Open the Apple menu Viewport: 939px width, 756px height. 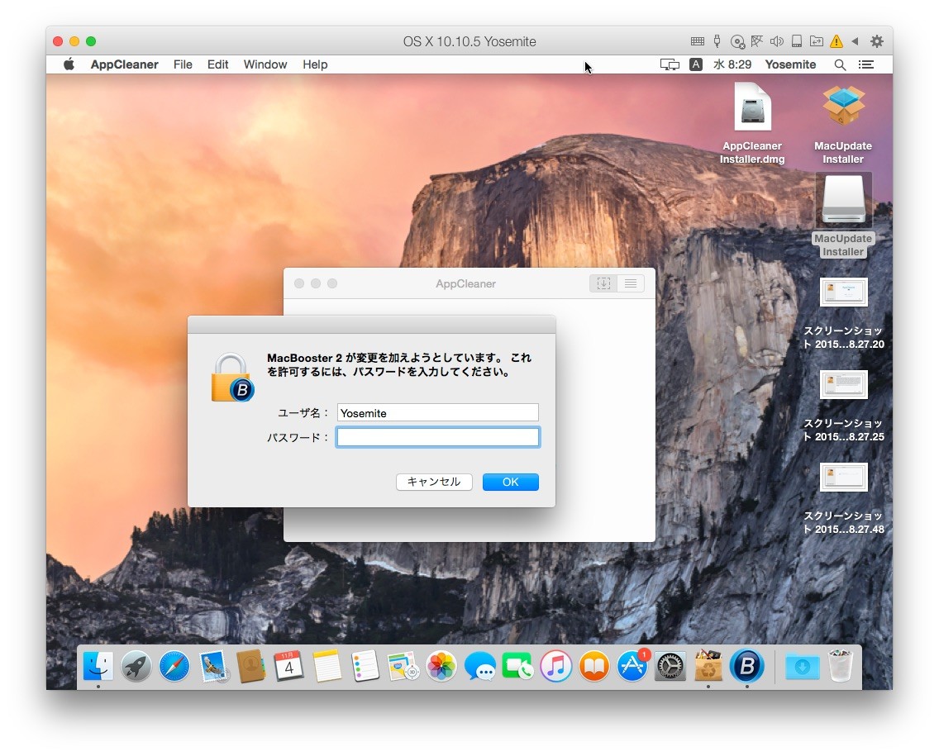69,64
